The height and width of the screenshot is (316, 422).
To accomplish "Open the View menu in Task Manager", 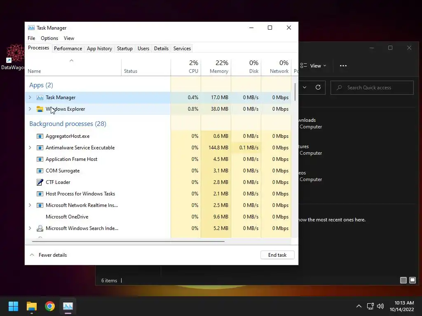I will click(69, 38).
